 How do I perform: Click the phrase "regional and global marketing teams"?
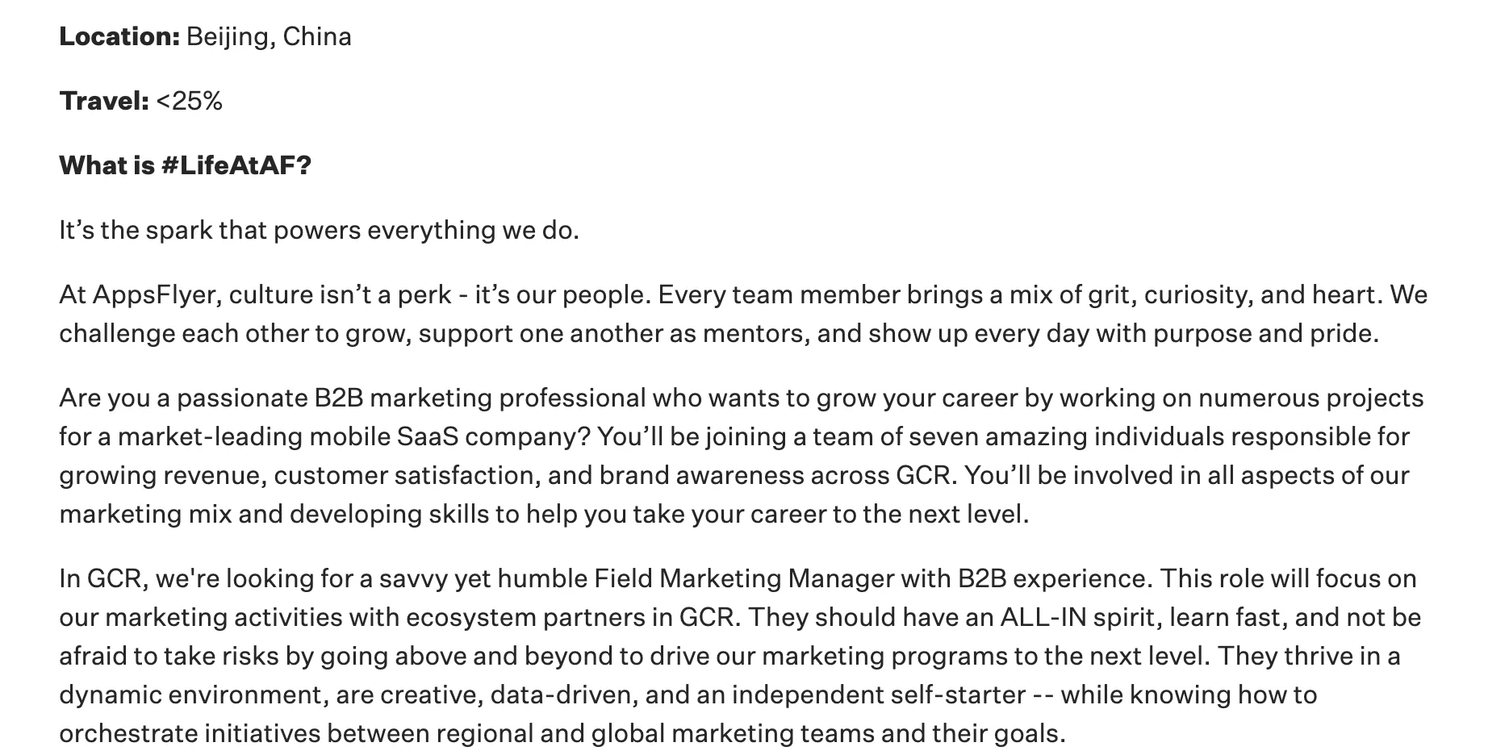(x=654, y=734)
